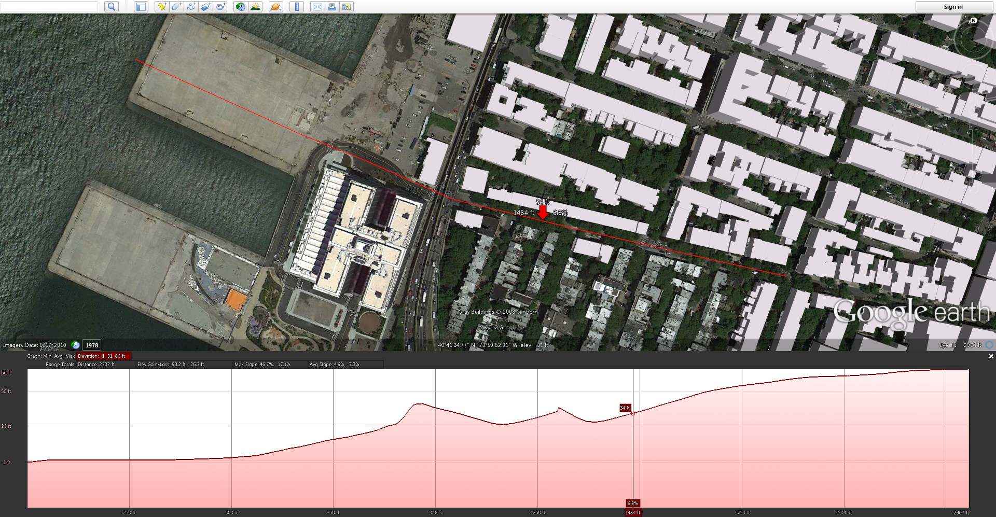Viewport: 996px width, 517px height.
Task: Click the 1978 historical imagery year button
Action: [x=92, y=345]
